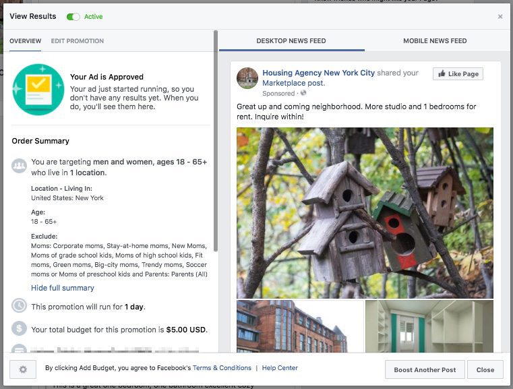
Task: Click the 'Order Summary' heading
Action: 40,141
